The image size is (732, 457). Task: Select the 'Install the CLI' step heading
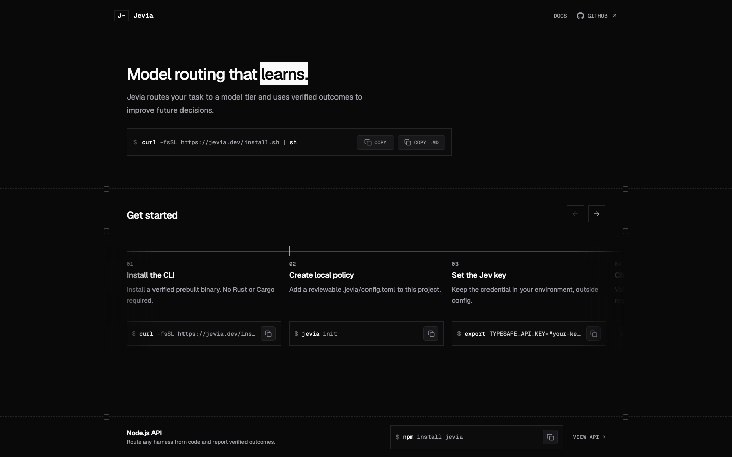coord(150,275)
